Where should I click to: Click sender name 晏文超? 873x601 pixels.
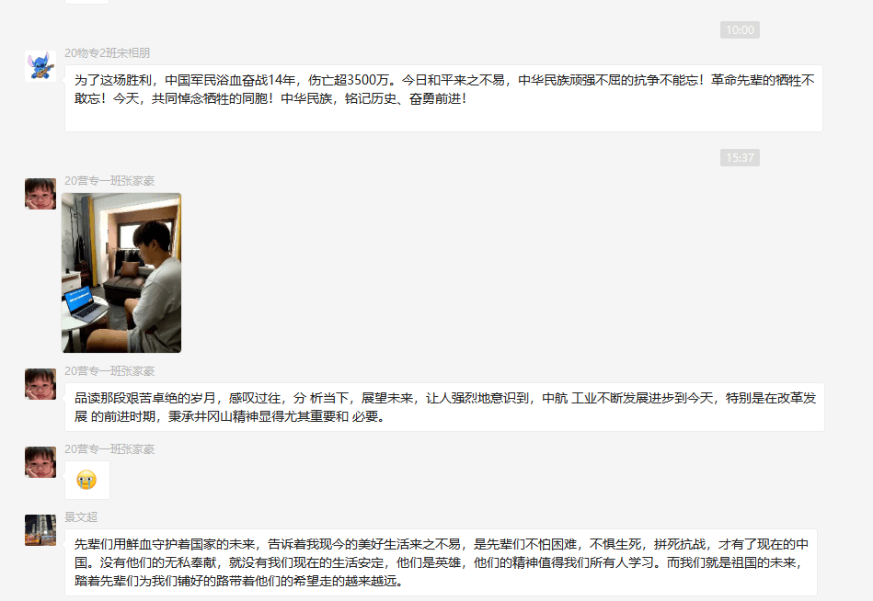[81, 517]
